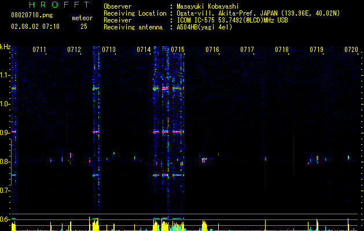The image size is (364, 231).
Task: Click the ICOM IC-575 receiver text
Action: pos(232,20)
